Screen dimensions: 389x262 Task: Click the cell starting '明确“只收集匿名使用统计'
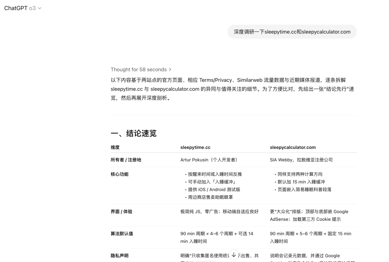pos(219,257)
